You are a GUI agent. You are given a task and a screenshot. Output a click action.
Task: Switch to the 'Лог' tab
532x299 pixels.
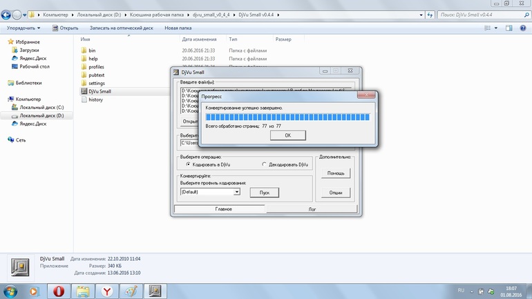(x=312, y=209)
